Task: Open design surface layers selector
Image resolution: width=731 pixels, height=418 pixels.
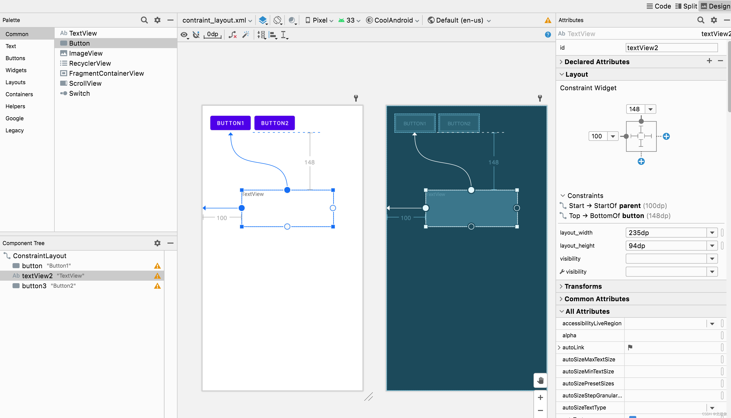Action: (x=263, y=20)
